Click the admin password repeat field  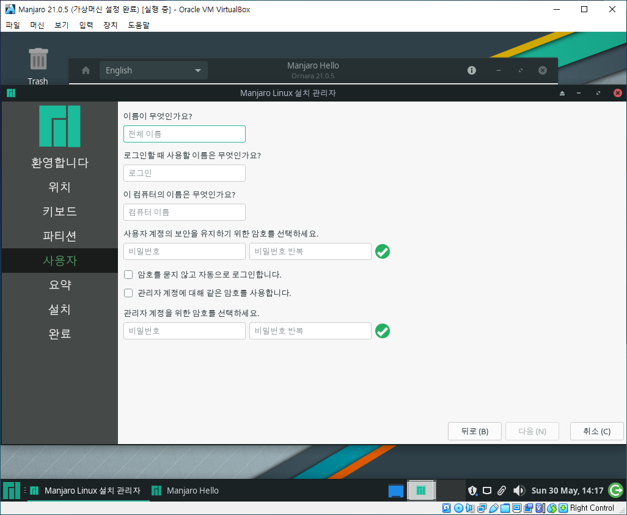pyautogui.click(x=310, y=331)
